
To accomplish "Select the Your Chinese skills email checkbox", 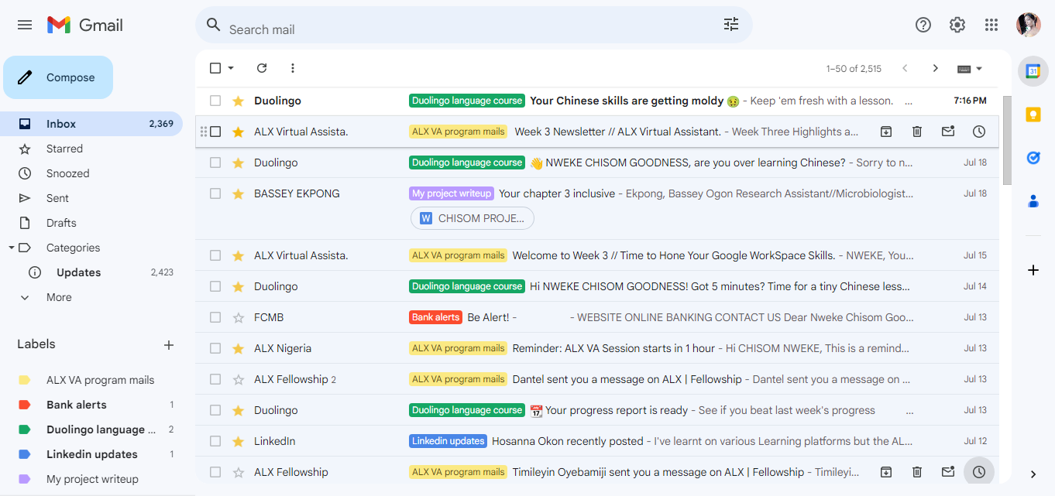I will (x=215, y=101).
